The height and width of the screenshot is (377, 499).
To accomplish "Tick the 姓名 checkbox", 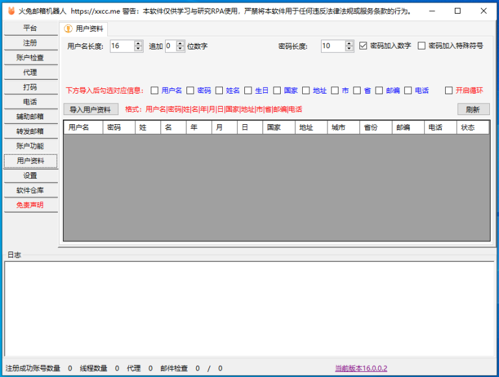I will coord(219,90).
